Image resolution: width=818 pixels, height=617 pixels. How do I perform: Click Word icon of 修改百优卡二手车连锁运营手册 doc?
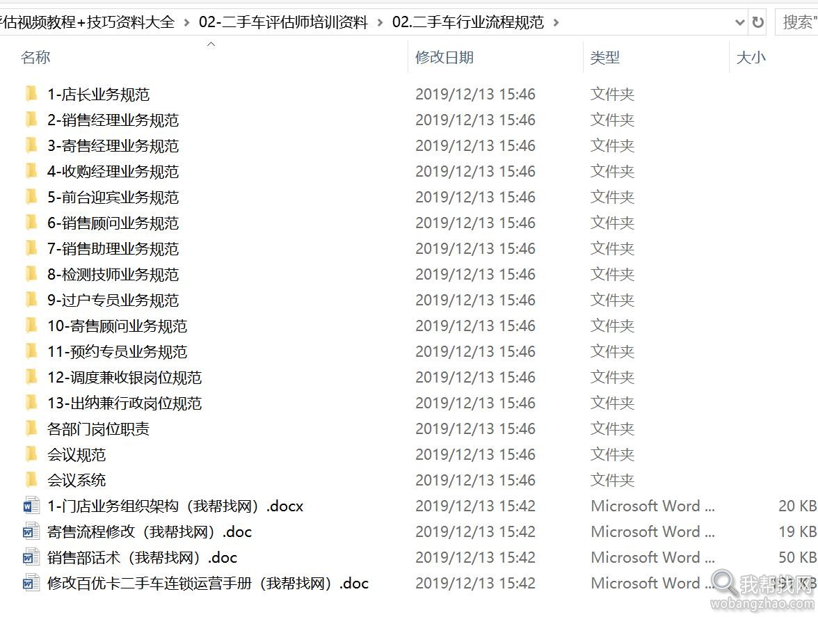[31, 583]
